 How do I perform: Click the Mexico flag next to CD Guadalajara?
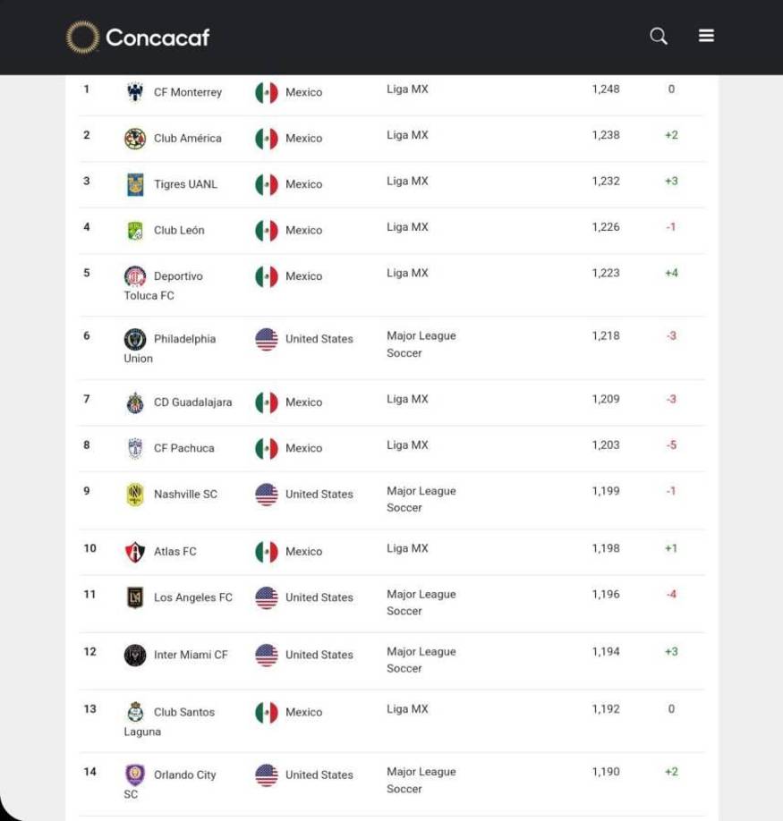pyautogui.click(x=266, y=402)
